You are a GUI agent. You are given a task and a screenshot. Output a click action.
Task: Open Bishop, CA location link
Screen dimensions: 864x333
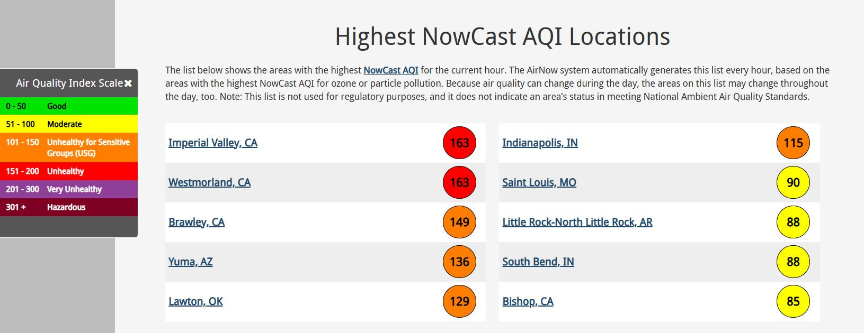point(528,301)
